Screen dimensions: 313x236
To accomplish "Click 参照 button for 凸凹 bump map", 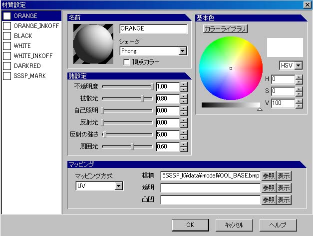I will tap(269, 199).
